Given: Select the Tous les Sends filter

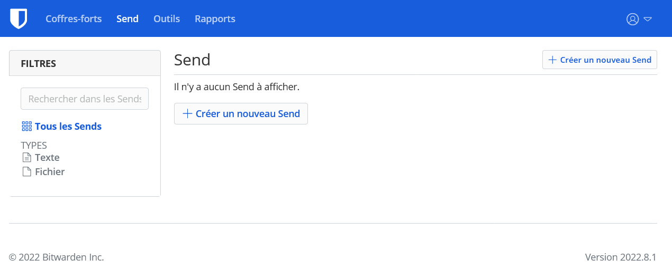Looking at the screenshot, I should [x=68, y=127].
